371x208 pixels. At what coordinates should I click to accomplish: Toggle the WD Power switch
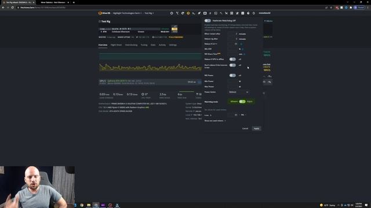232,76
